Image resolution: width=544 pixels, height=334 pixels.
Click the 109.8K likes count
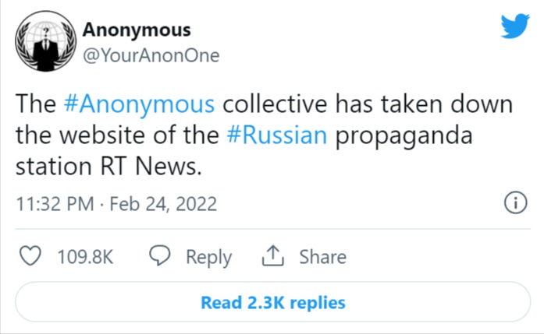(85, 257)
